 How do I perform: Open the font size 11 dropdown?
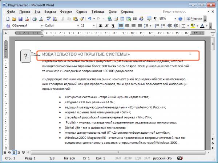(x=94, y=26)
